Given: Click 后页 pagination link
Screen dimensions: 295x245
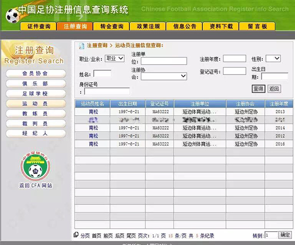Looking at the screenshot, I should click(119, 236).
